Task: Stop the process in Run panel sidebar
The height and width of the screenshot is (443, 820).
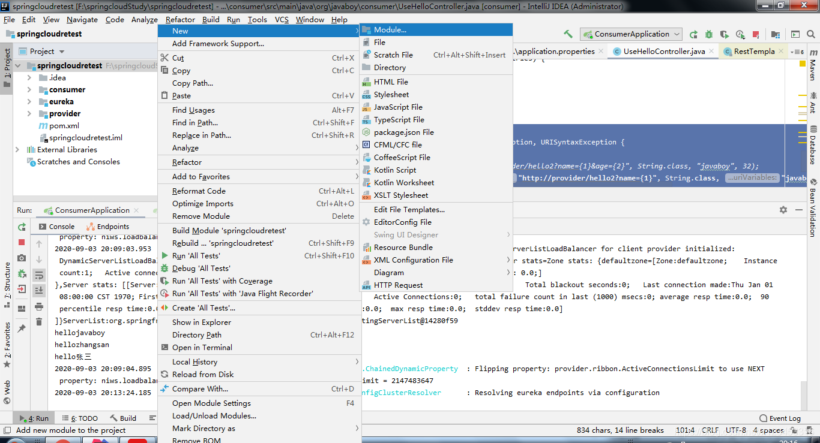Action: pos(22,242)
